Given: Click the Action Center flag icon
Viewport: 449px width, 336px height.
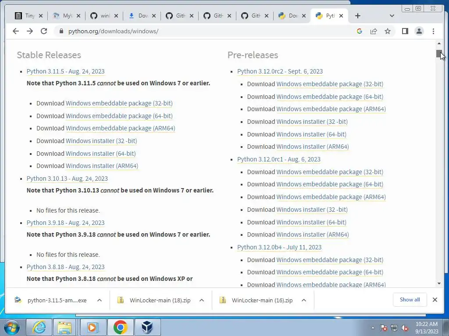Looking at the screenshot, I should [383, 328].
